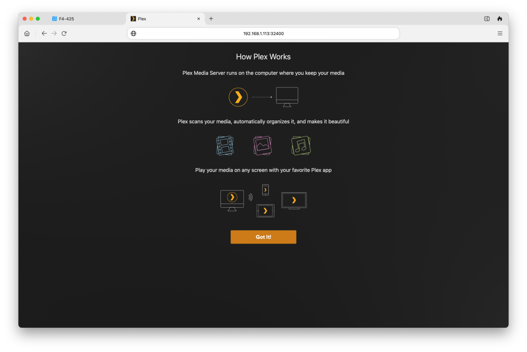Click the blue film strip movies icon

point(225,145)
